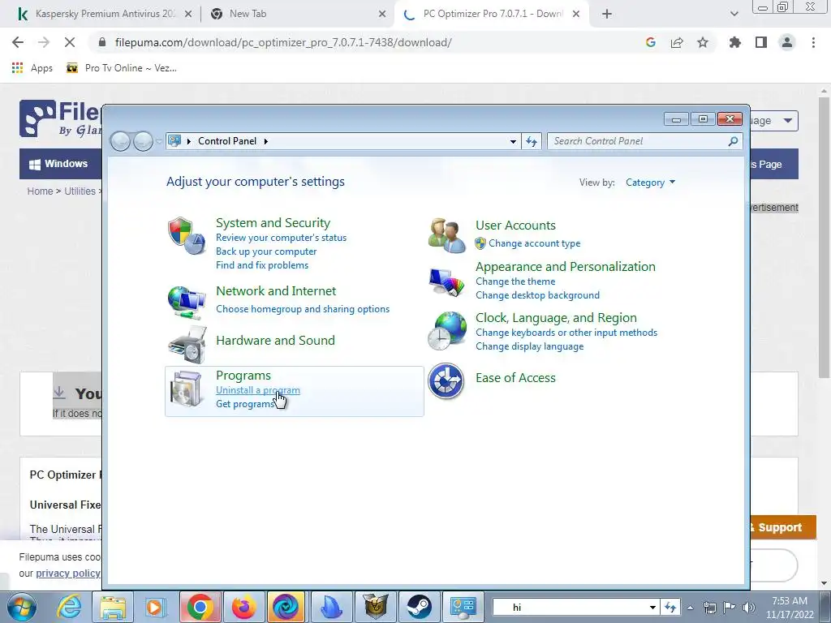Image resolution: width=831 pixels, height=623 pixels.
Task: Stop loading the Chrome page
Action: click(x=70, y=42)
